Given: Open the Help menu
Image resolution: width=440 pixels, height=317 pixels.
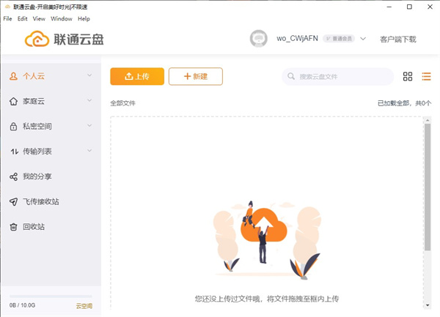Looking at the screenshot, I should (x=84, y=19).
